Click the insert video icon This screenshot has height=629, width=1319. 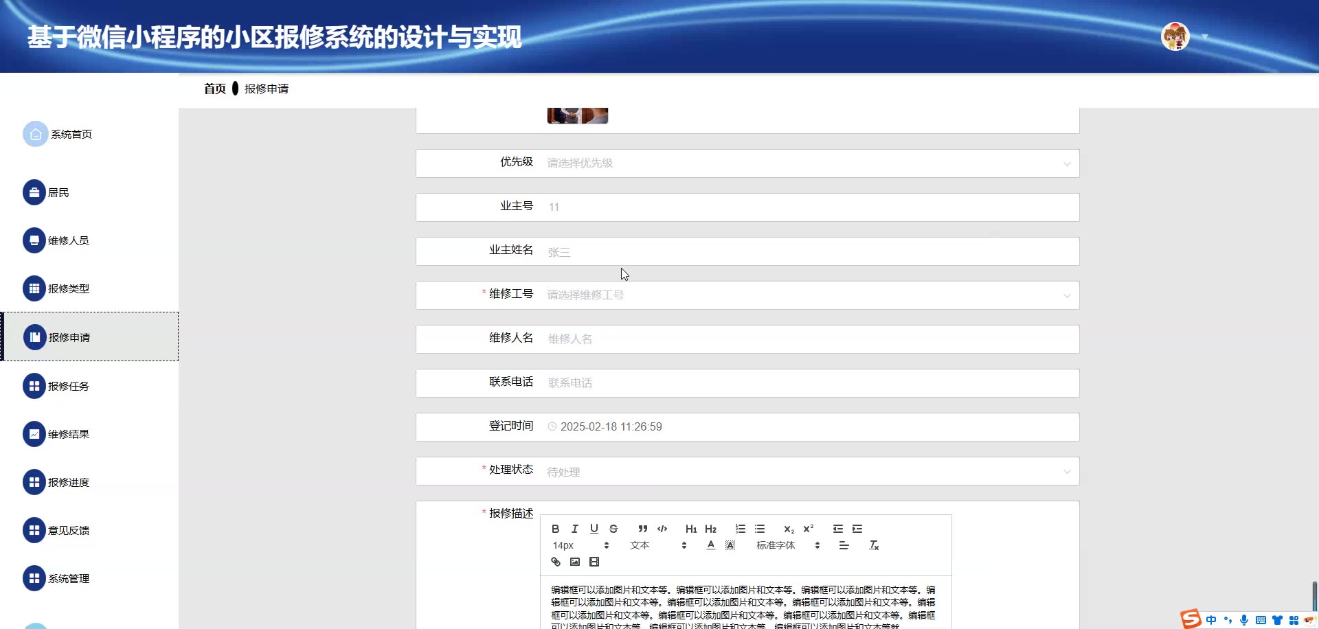(x=594, y=562)
